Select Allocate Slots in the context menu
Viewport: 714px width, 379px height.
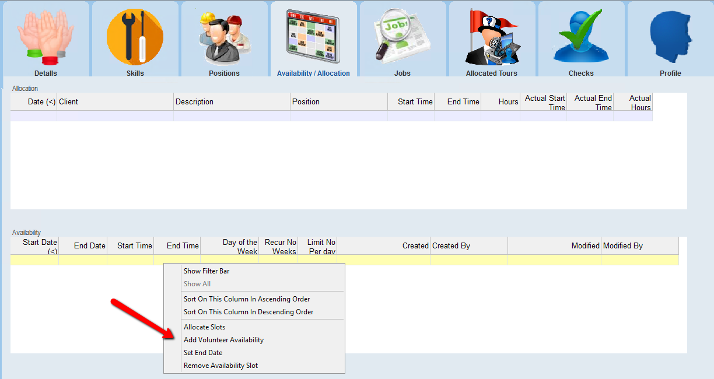(x=204, y=327)
